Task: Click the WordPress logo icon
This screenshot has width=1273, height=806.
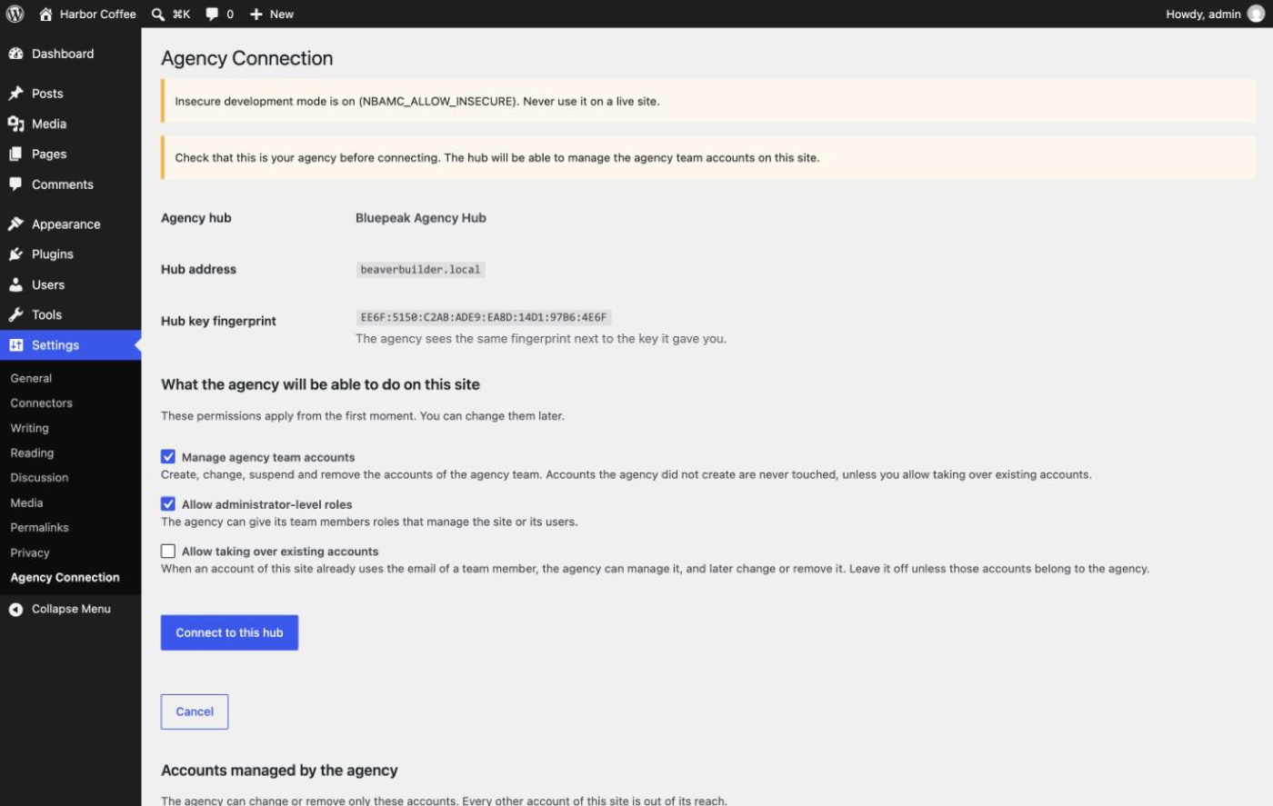Action: coord(15,14)
